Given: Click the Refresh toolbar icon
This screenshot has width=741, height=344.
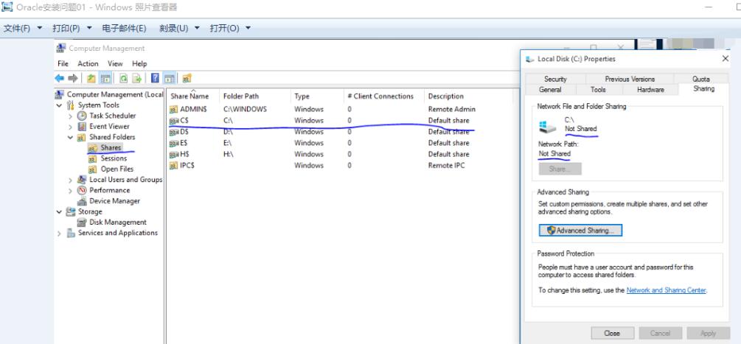Looking at the screenshot, I should [x=125, y=77].
